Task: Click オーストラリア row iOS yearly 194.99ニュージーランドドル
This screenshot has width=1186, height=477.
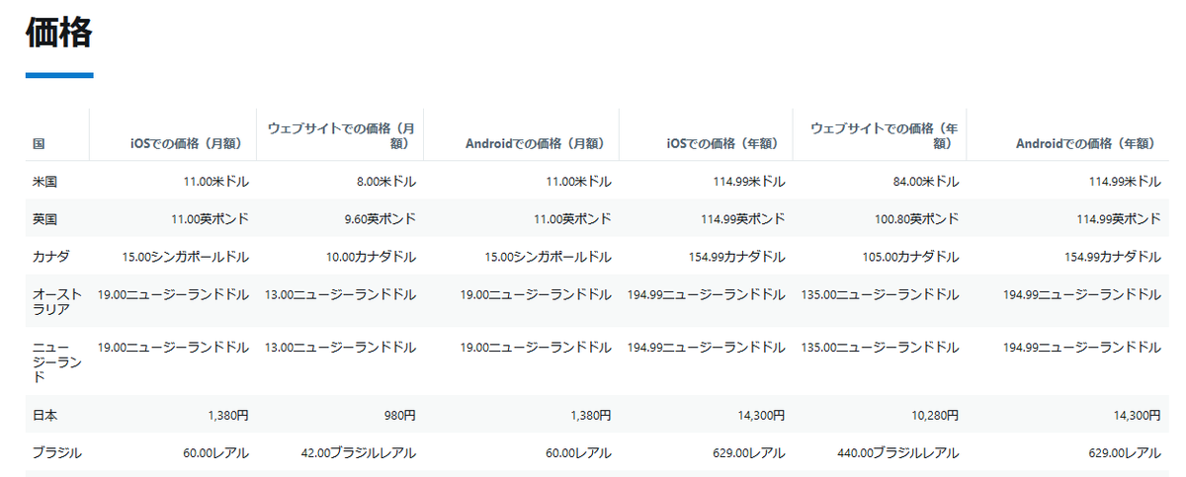Action: click(707, 294)
